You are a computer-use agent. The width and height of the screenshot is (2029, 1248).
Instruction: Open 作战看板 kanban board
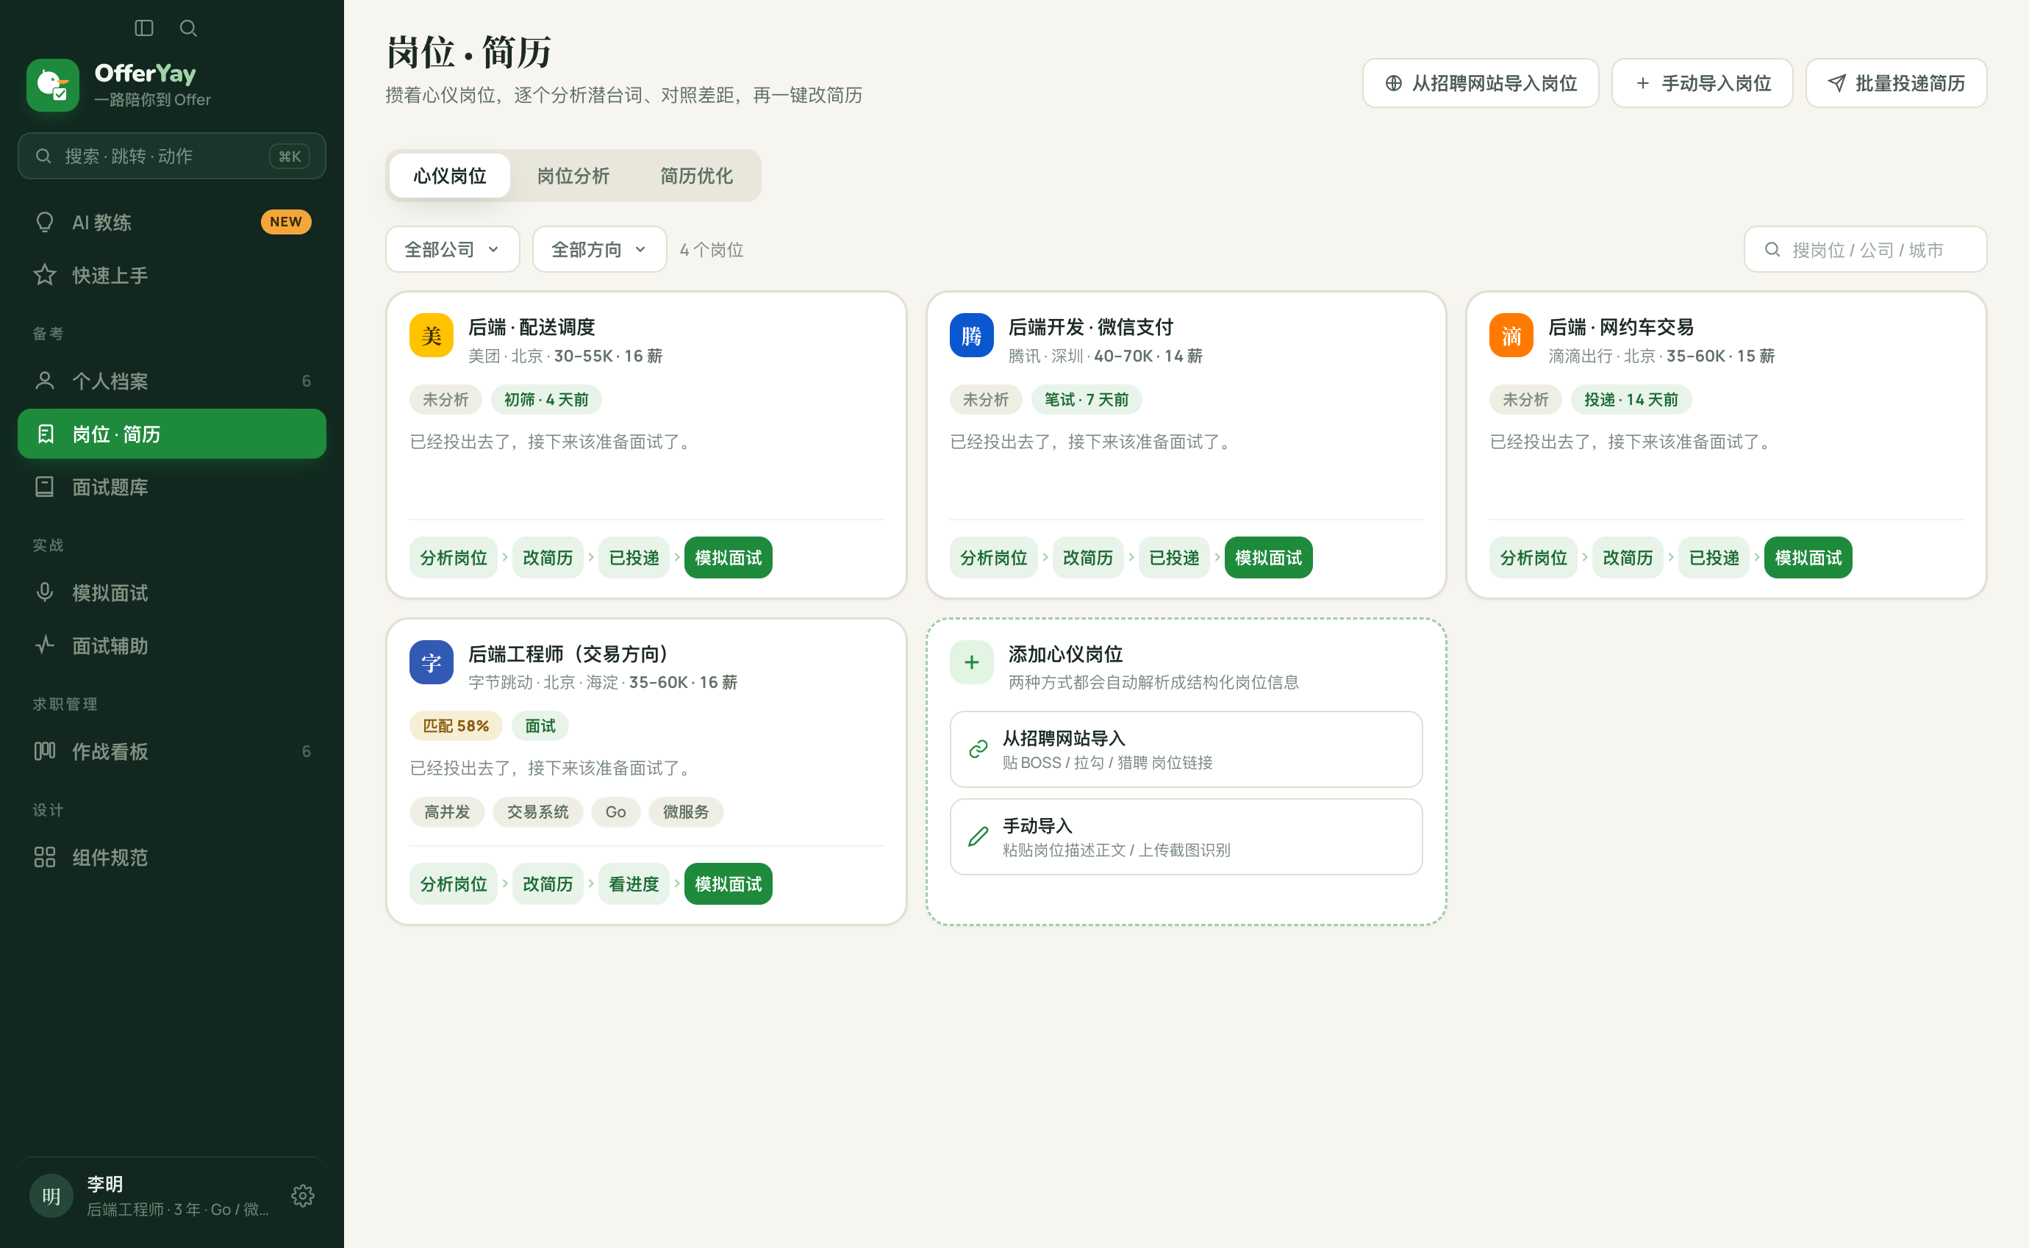click(172, 751)
